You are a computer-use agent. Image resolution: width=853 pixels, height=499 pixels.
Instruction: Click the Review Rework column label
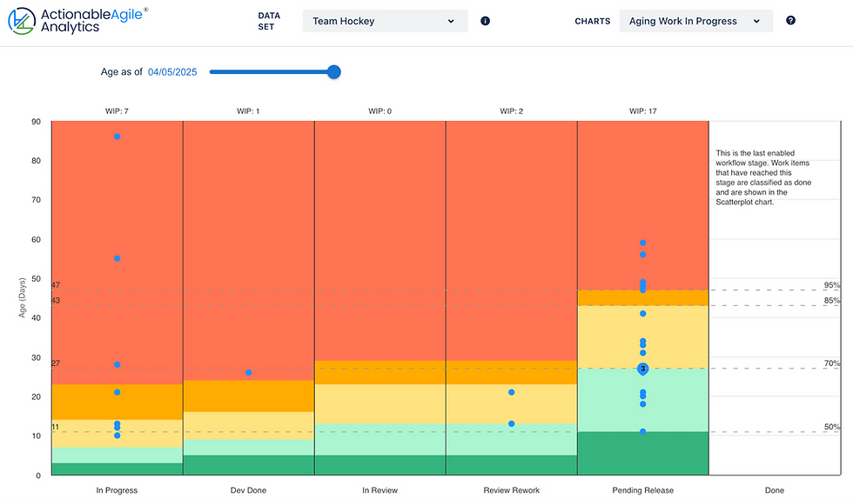click(511, 490)
